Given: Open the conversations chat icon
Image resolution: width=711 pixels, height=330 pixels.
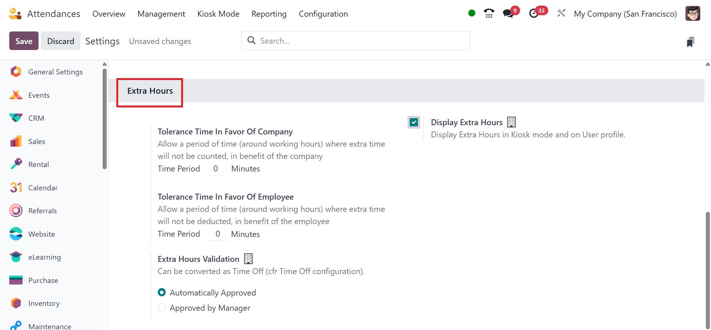Looking at the screenshot, I should [508, 14].
